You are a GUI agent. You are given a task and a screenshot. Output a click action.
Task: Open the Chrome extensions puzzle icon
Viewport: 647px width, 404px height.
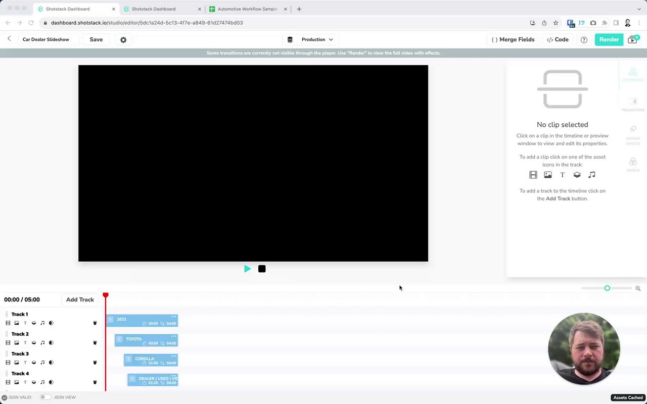click(x=605, y=23)
